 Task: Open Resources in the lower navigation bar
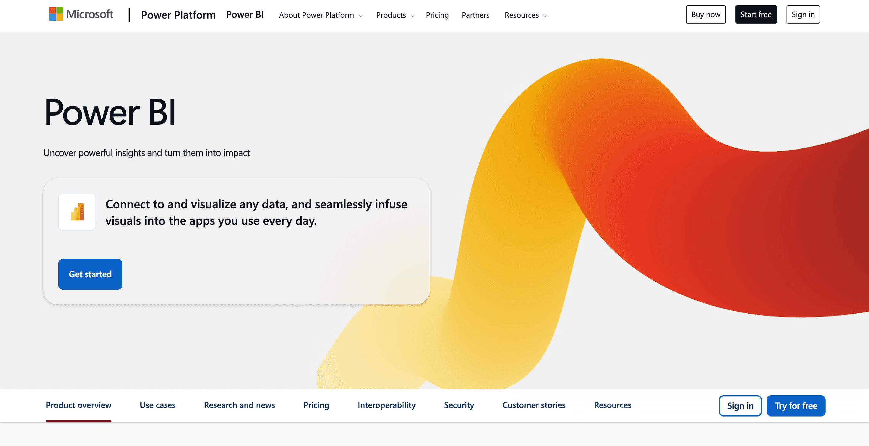[613, 405]
